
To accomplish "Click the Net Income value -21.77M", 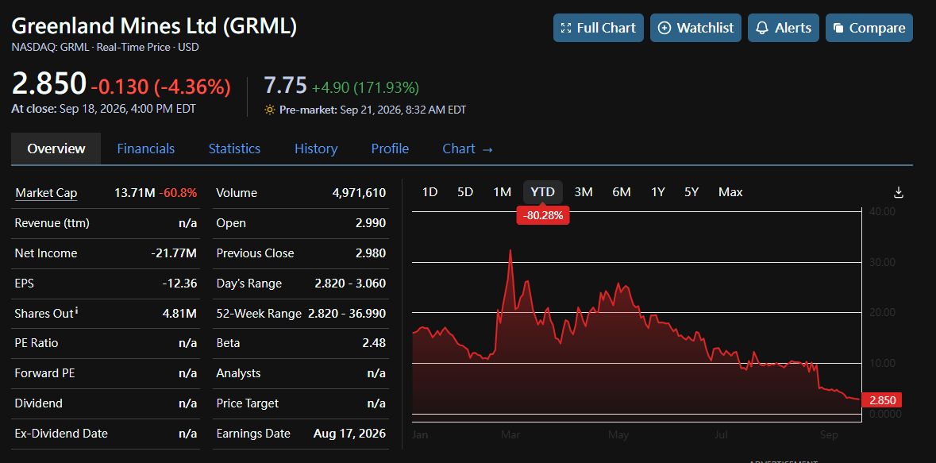I will tap(174, 253).
